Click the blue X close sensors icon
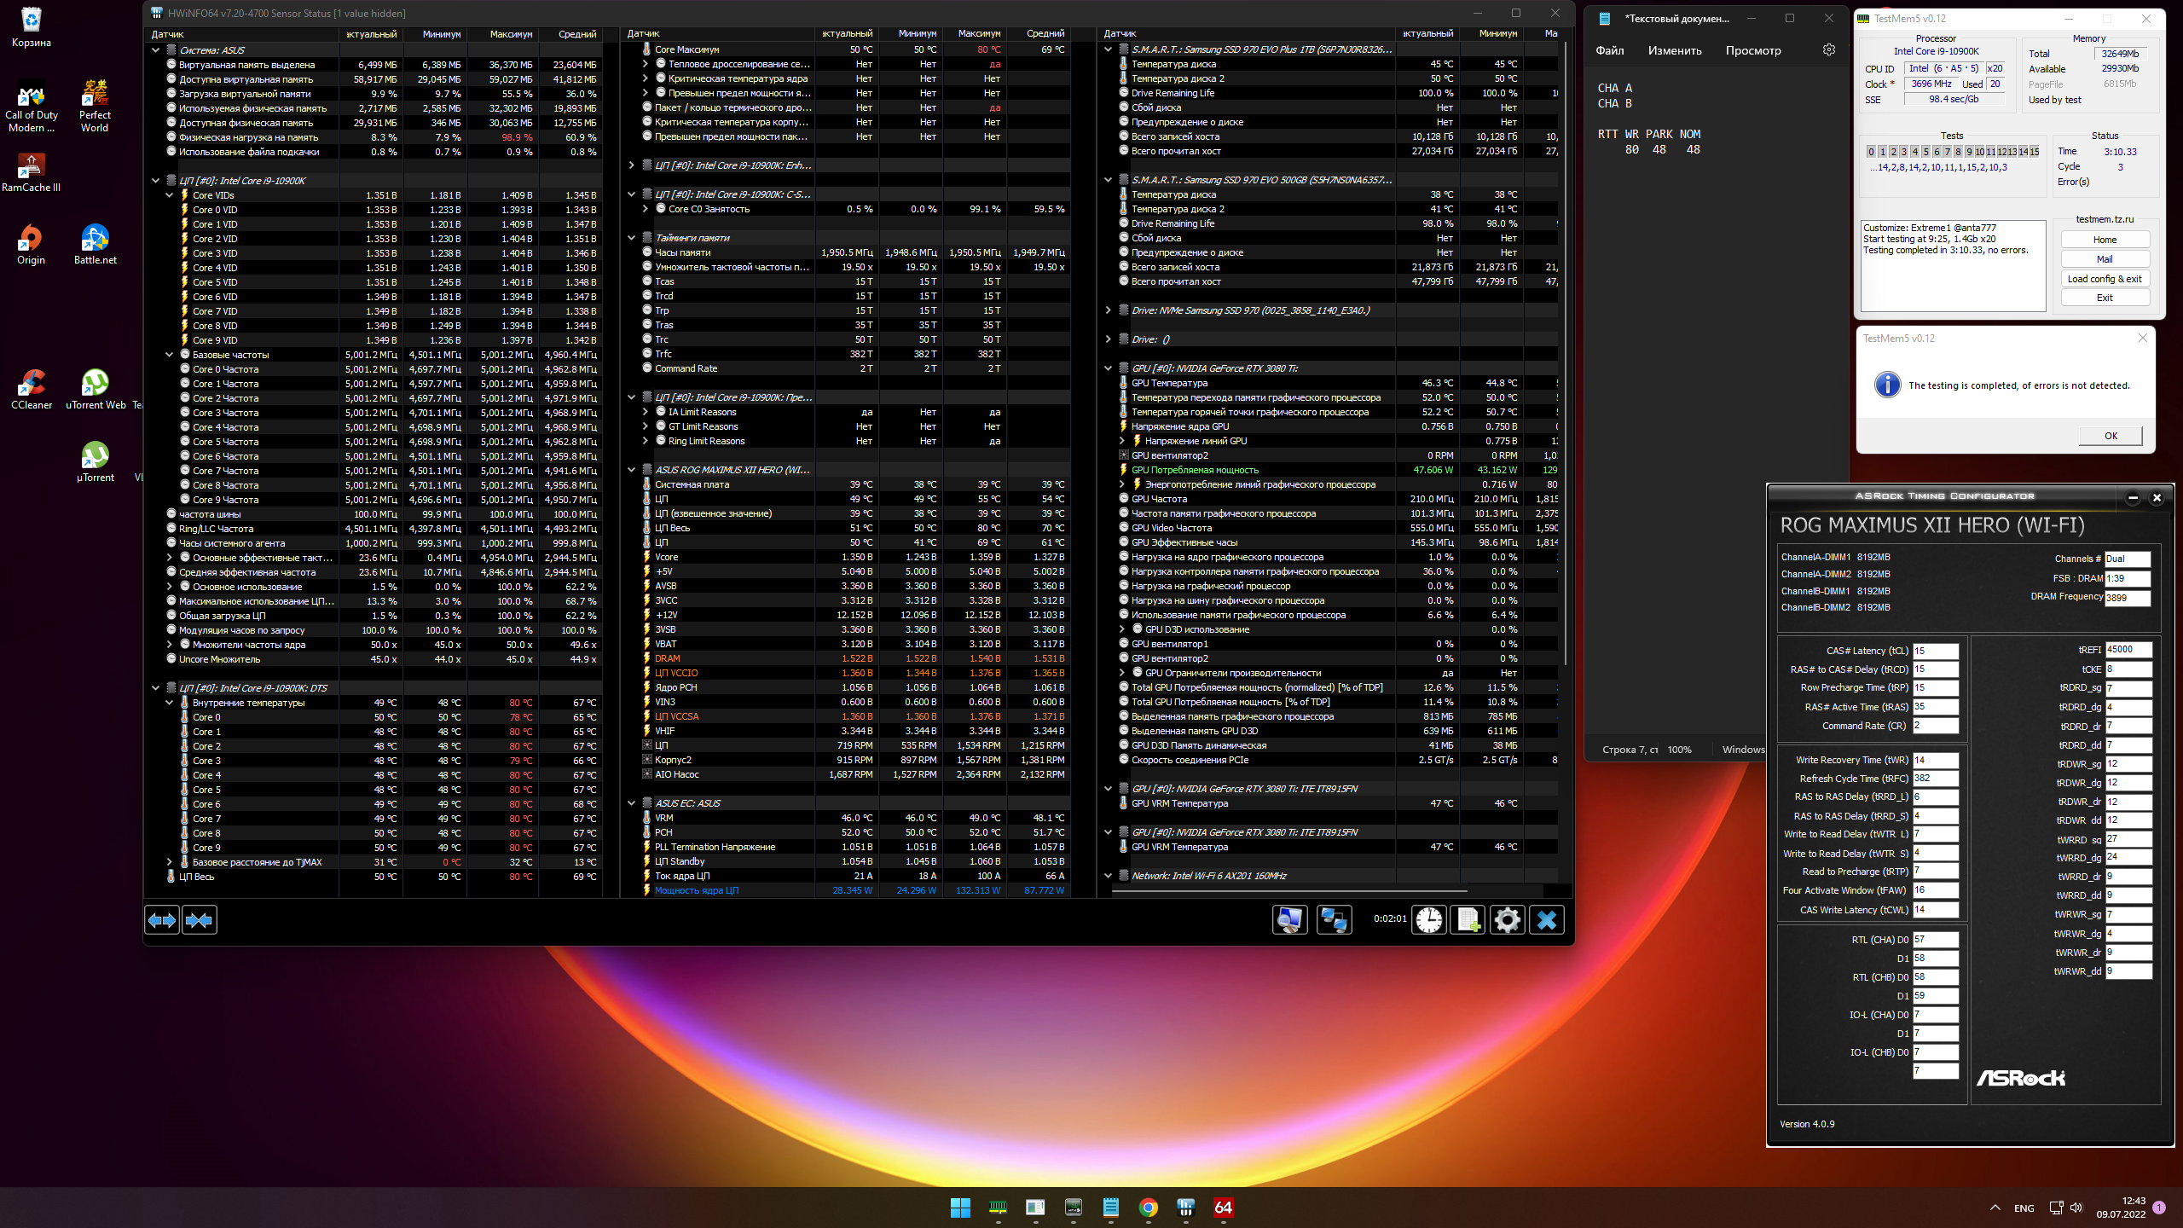Viewport: 2183px width, 1228px height. pyautogui.click(x=1547, y=920)
